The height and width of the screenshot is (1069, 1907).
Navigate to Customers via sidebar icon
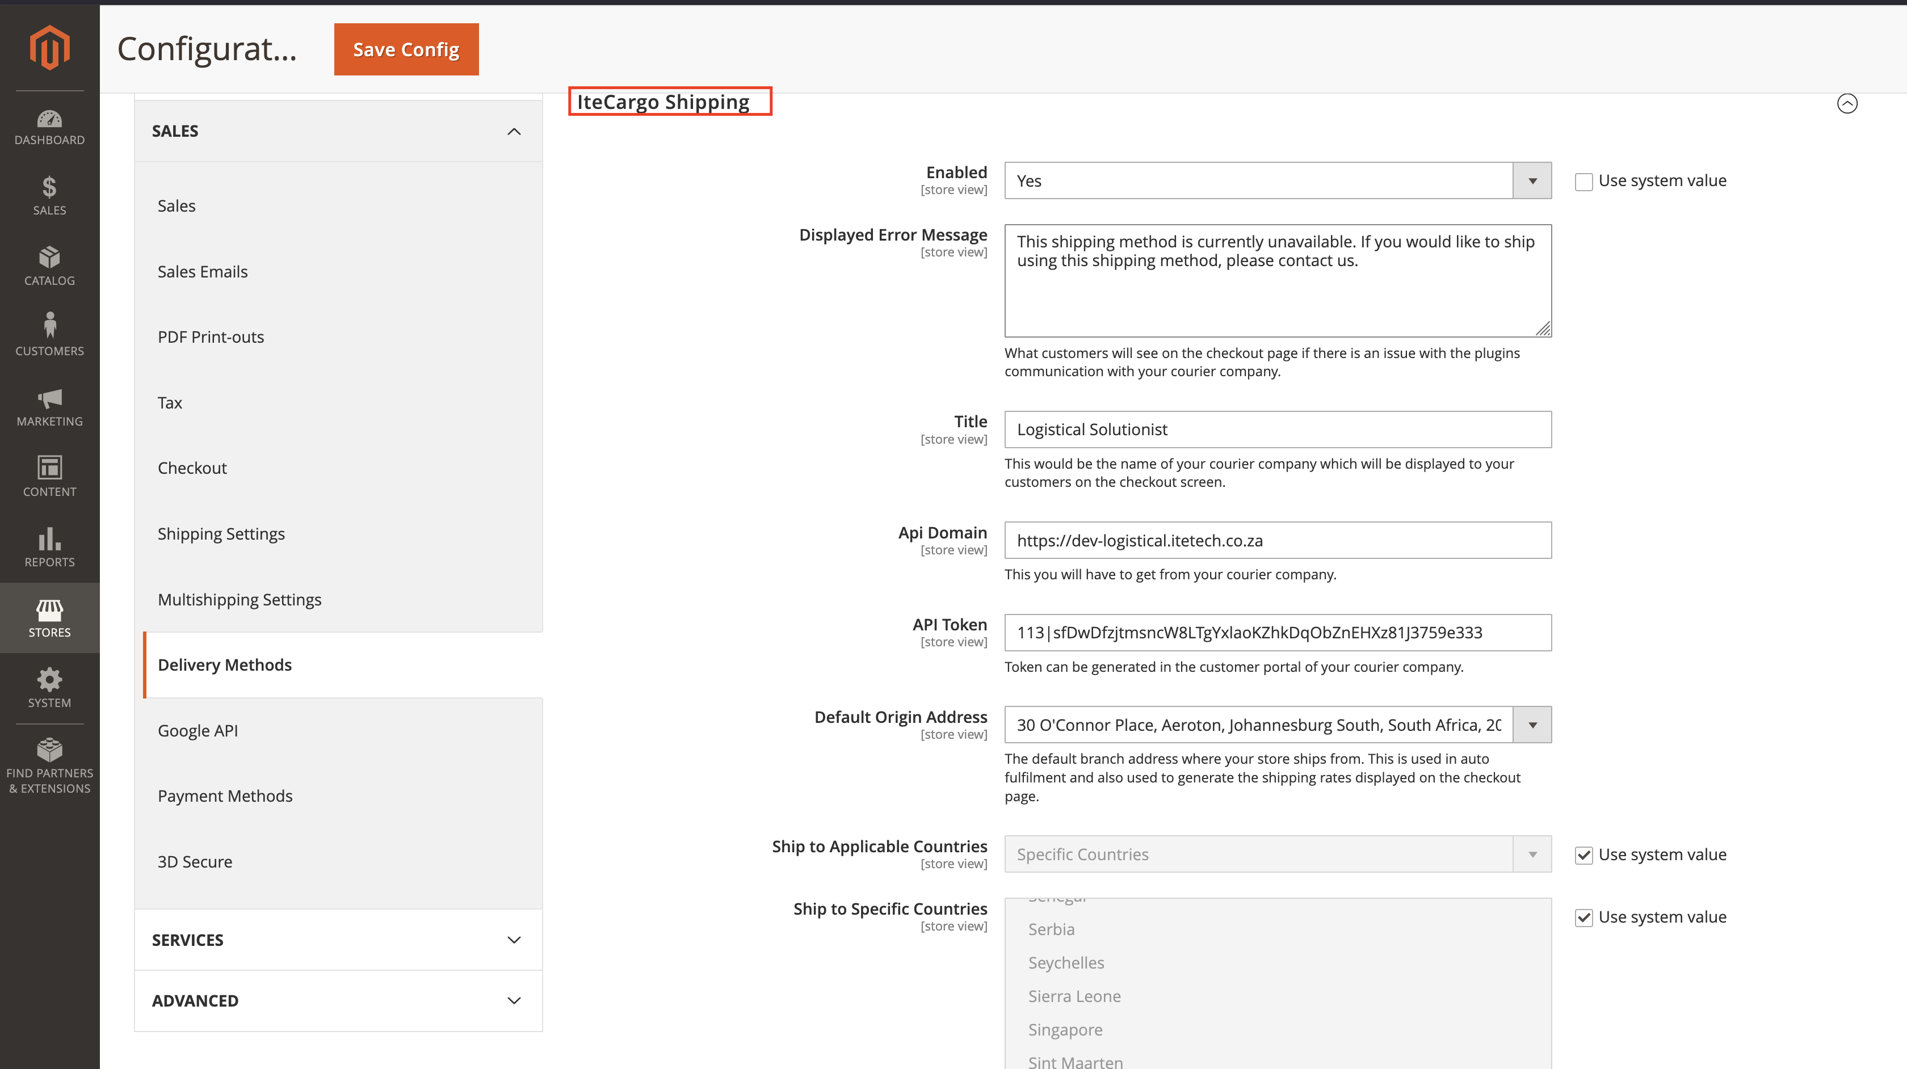click(x=49, y=335)
